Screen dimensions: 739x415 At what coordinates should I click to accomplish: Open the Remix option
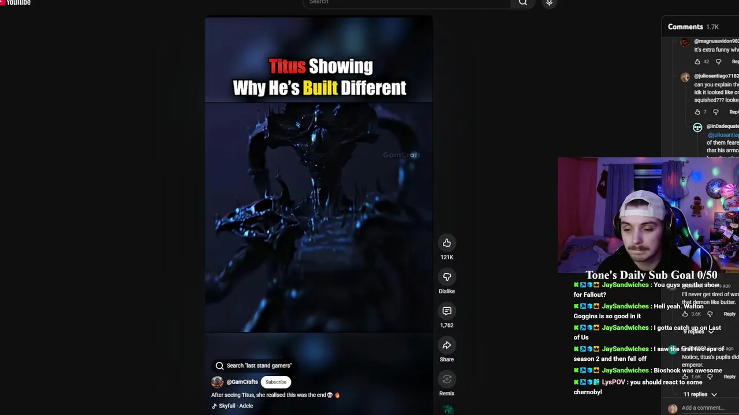447,379
